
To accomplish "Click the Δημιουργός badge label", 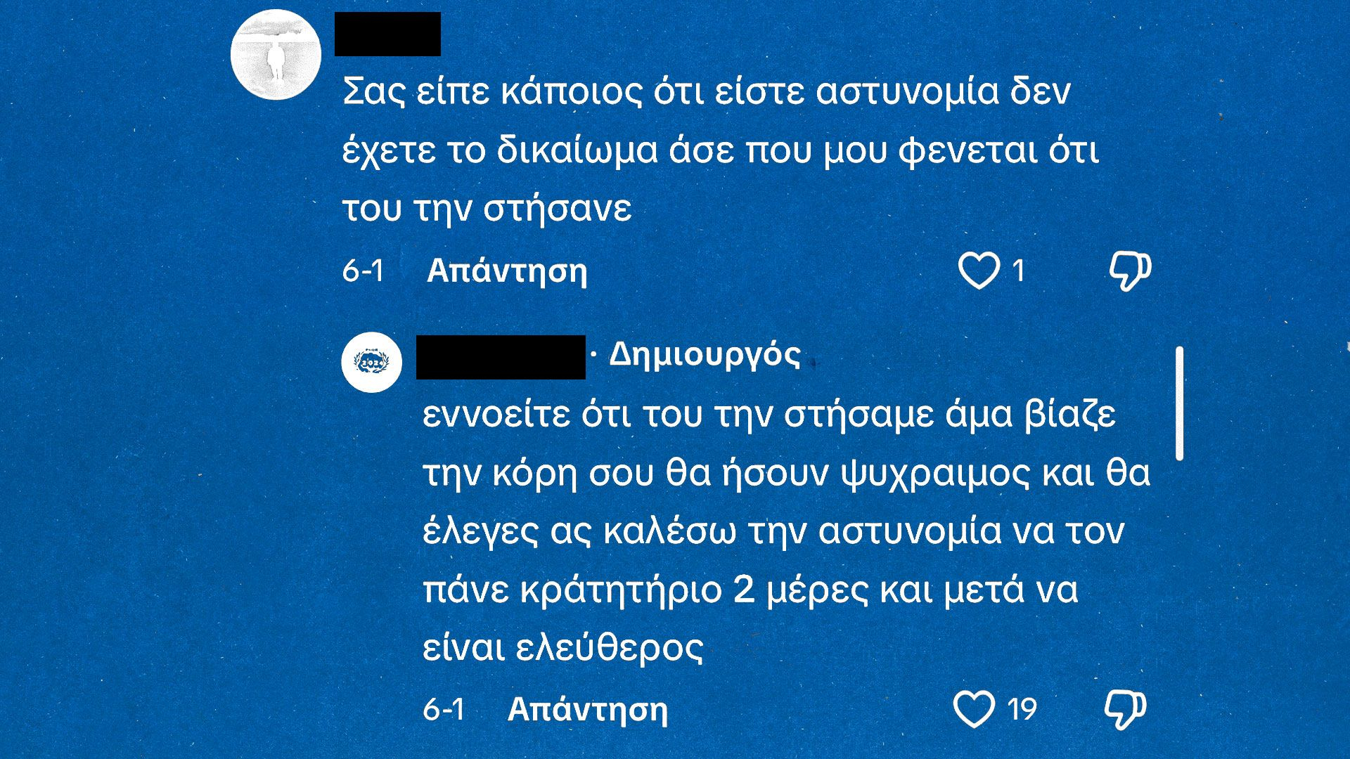I will point(705,355).
